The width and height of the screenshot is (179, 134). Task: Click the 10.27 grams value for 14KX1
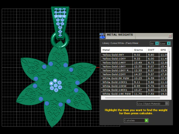click(x=138, y=90)
